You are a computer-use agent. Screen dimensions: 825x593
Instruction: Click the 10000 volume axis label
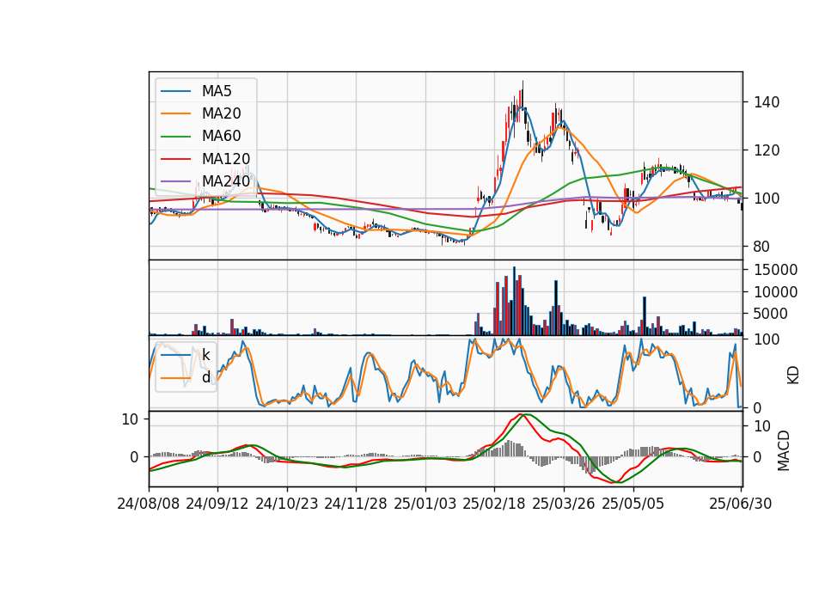pyautogui.click(x=775, y=292)
